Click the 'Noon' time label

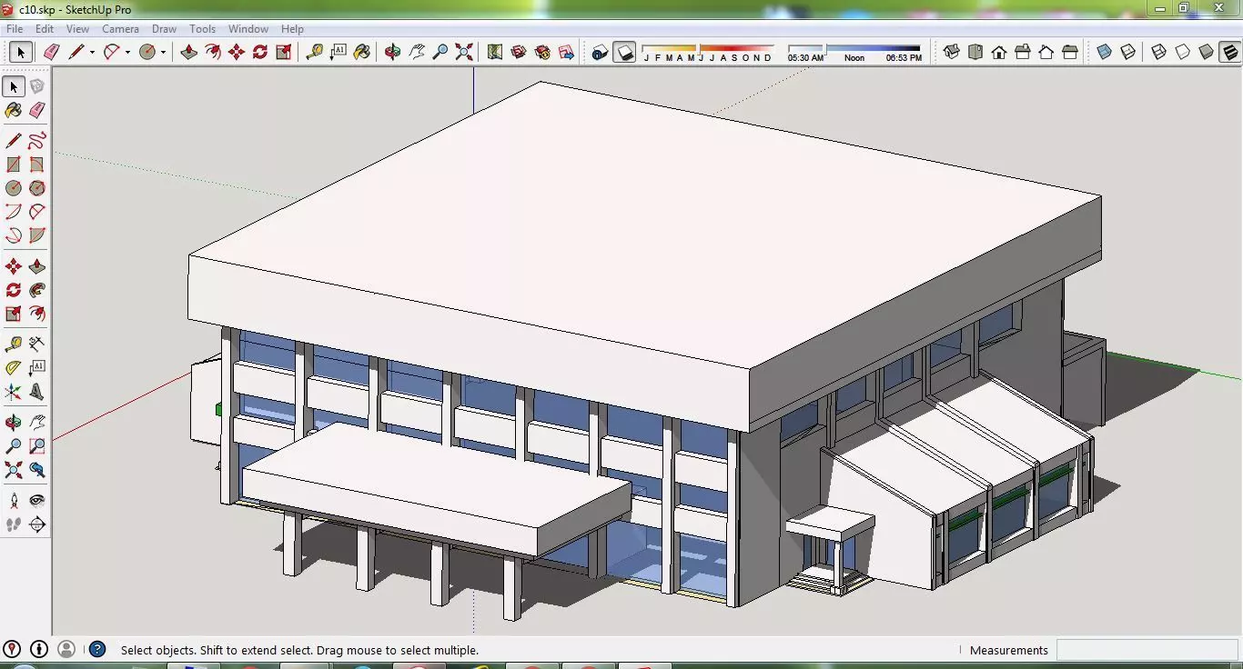pos(854,58)
